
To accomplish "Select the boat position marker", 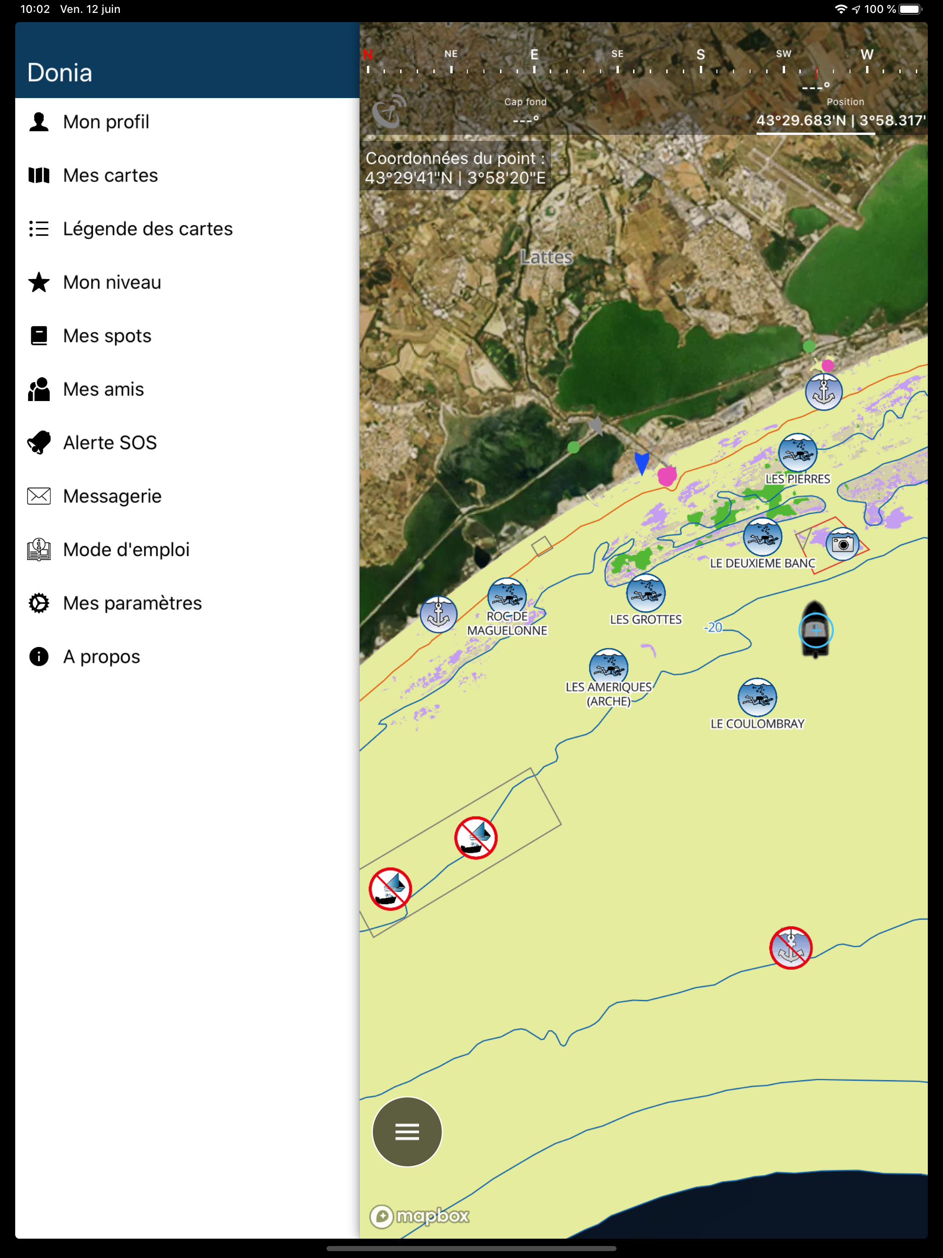I will [x=815, y=630].
